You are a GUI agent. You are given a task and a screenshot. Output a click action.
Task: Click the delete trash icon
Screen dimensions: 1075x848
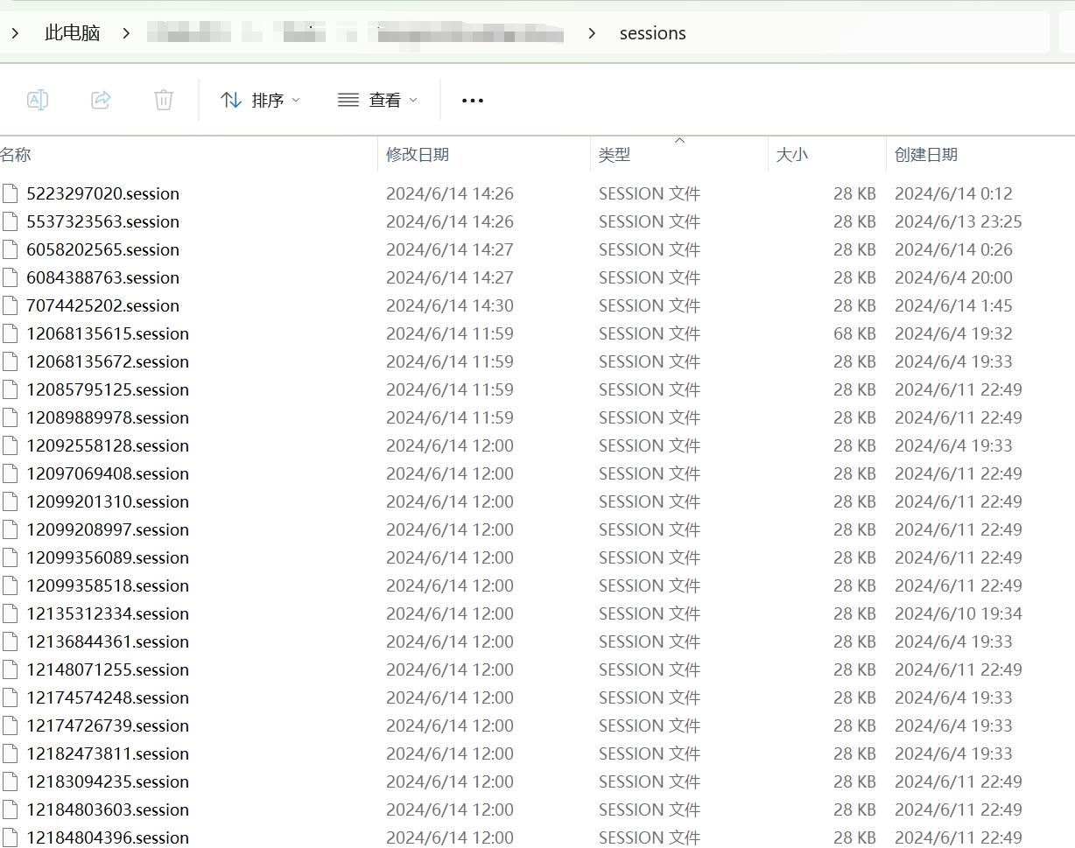(164, 100)
